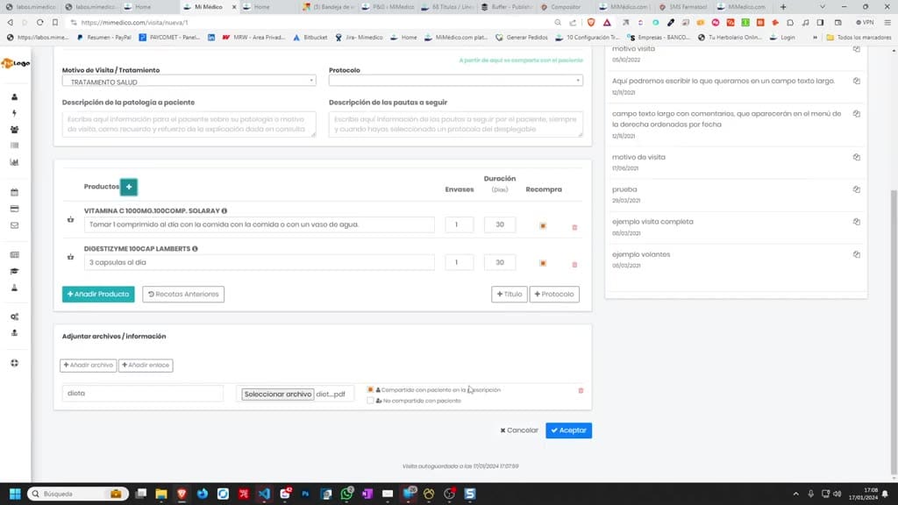Copy the 'motivo de visita' note
The image size is (898, 505).
click(x=856, y=157)
